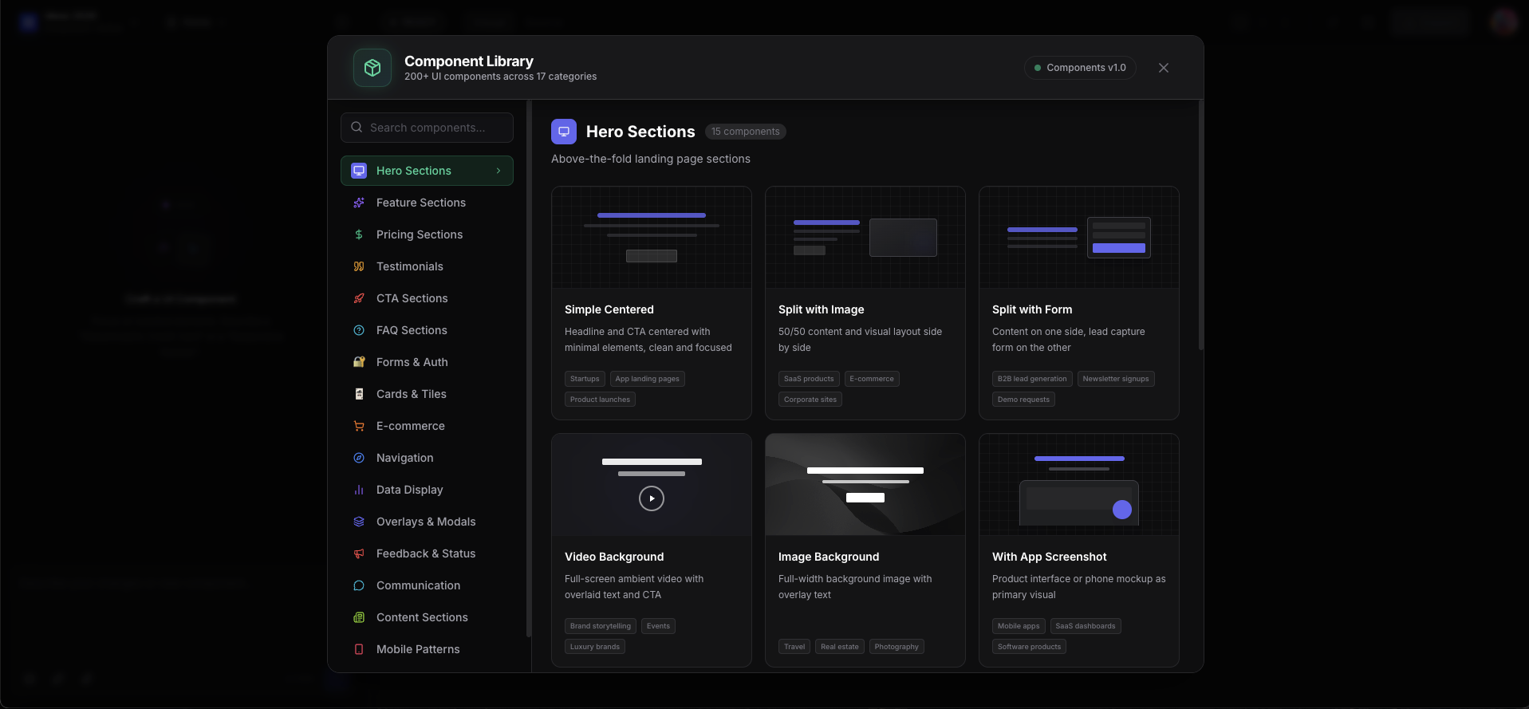
Task: Click the B2B lead generation tag
Action: 1032,379
